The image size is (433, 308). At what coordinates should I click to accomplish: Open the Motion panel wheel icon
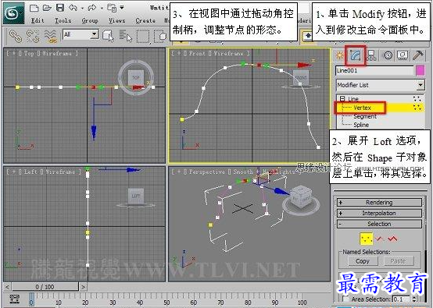388,55
